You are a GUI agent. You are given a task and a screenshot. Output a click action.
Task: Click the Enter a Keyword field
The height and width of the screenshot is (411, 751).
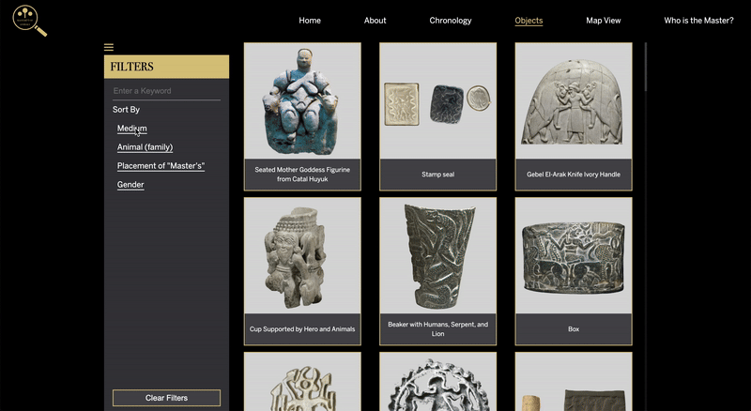(167, 91)
